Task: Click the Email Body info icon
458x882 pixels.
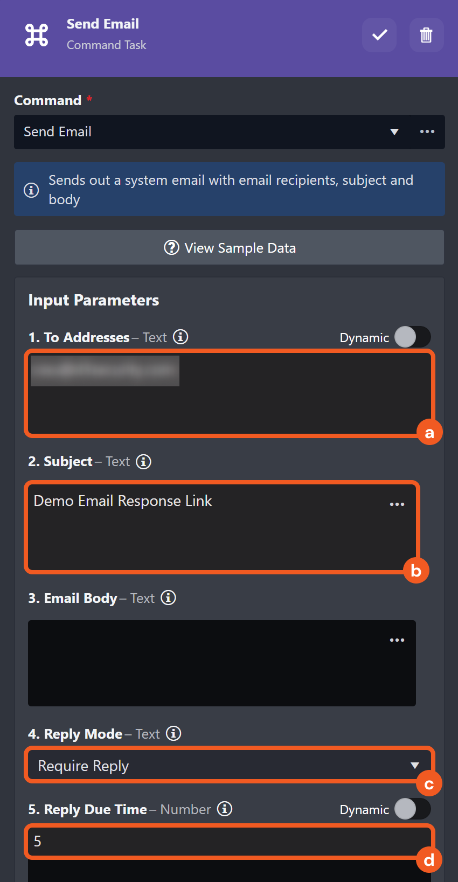Action: [x=168, y=598]
